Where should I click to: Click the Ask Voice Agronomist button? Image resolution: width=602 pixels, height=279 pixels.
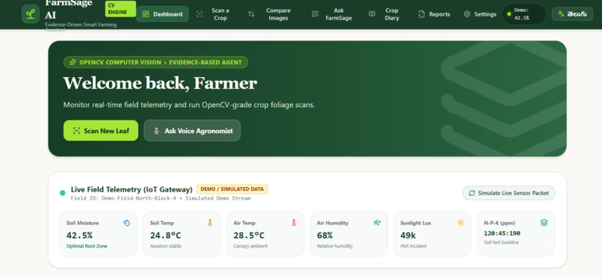192,131
